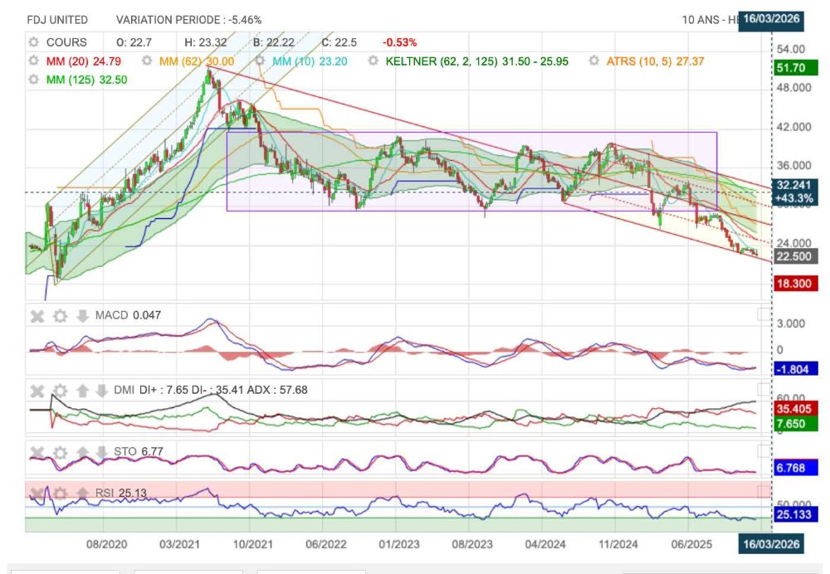This screenshot has width=830, height=574.
Task: Click the bottom 16/03/2026 date badge
Action: 771,544
